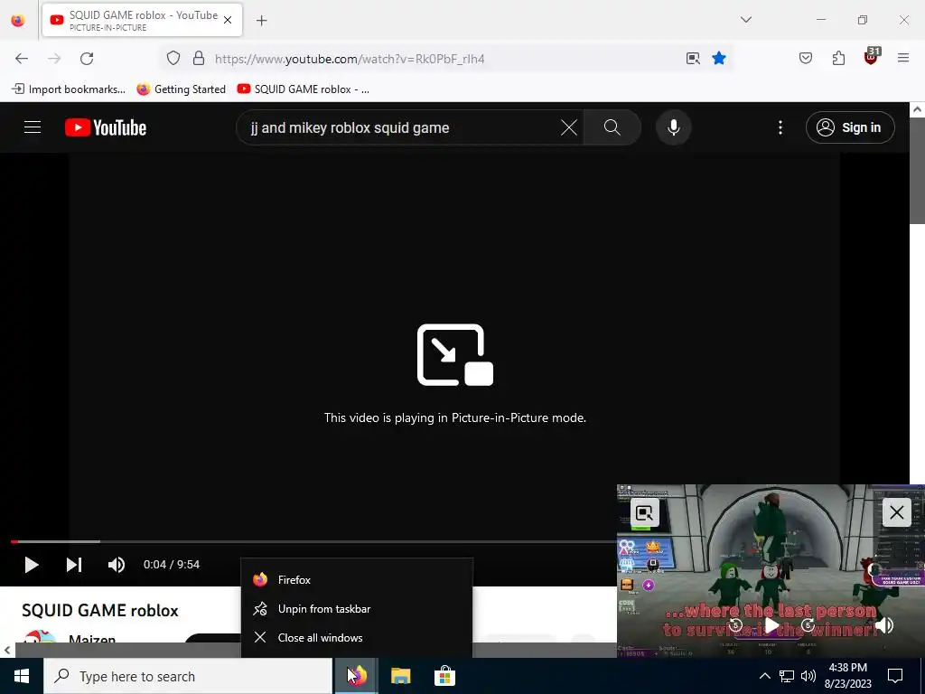Open the Getting Started bookmark
The width and height of the screenshot is (925, 694).
pos(181,89)
